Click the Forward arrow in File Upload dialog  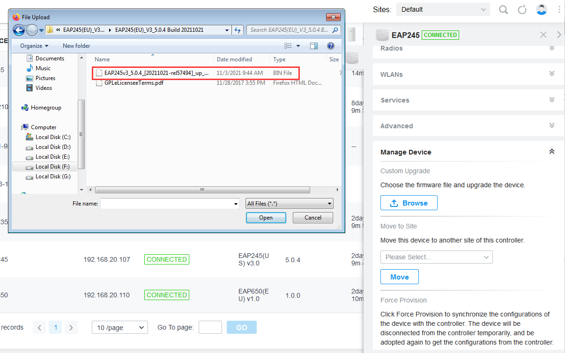(x=32, y=30)
